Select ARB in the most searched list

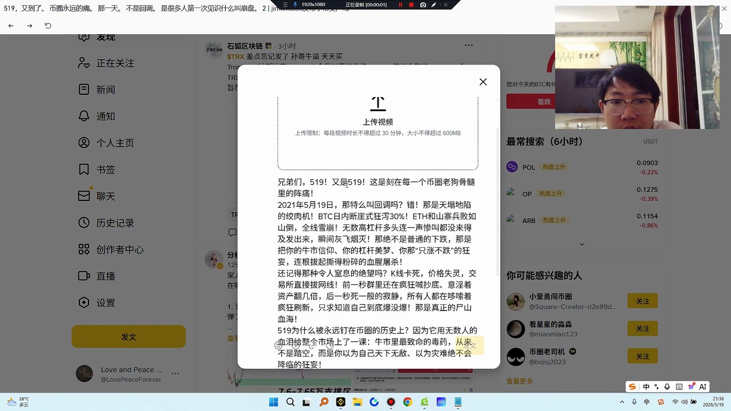(x=529, y=220)
